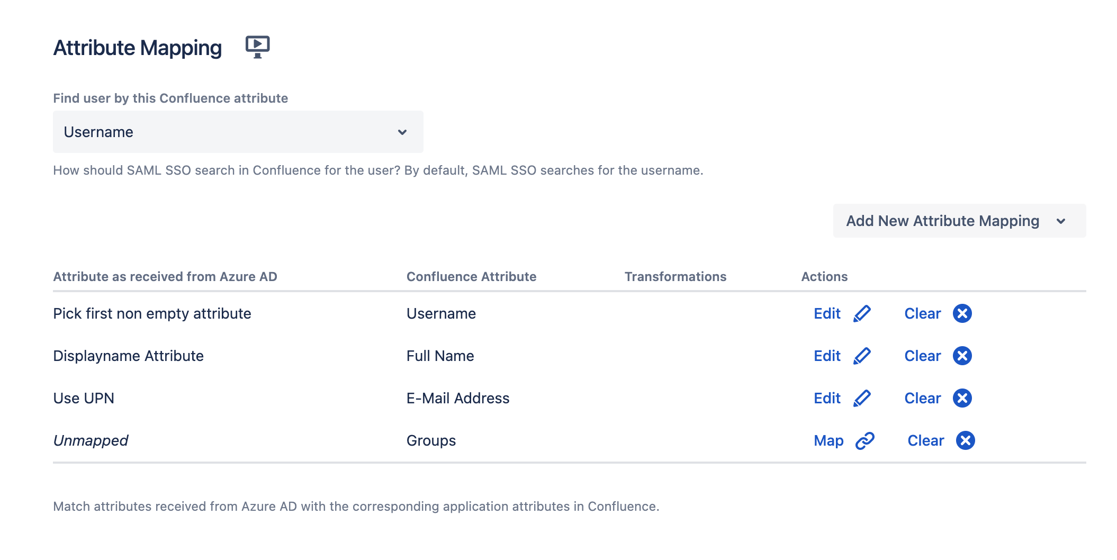The height and width of the screenshot is (560, 1117).
Task: Open the Find user by attribute dropdown
Action: (x=238, y=132)
